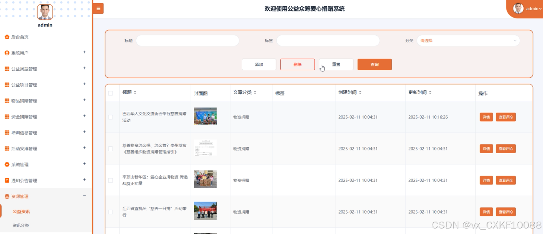The image size is (543, 234).
Task: Click the document icon beside 通知公告管理
Action: click(7, 181)
